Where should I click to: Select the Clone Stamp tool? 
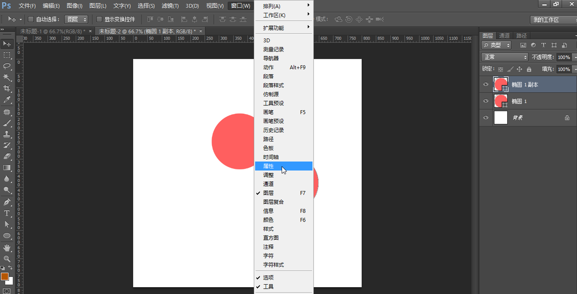tap(7, 134)
